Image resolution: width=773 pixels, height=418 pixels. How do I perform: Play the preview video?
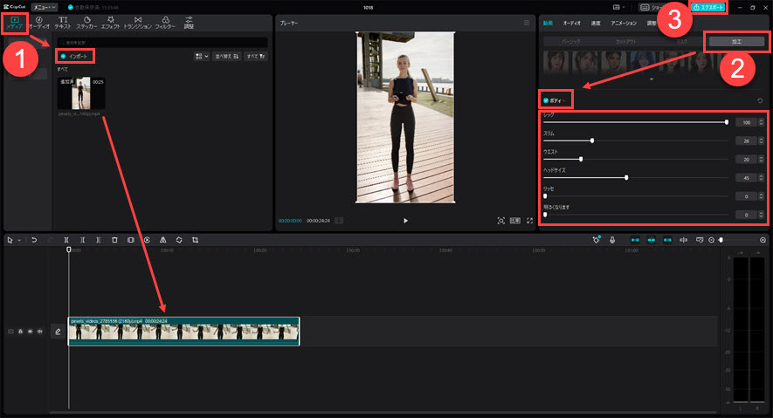pyautogui.click(x=405, y=221)
